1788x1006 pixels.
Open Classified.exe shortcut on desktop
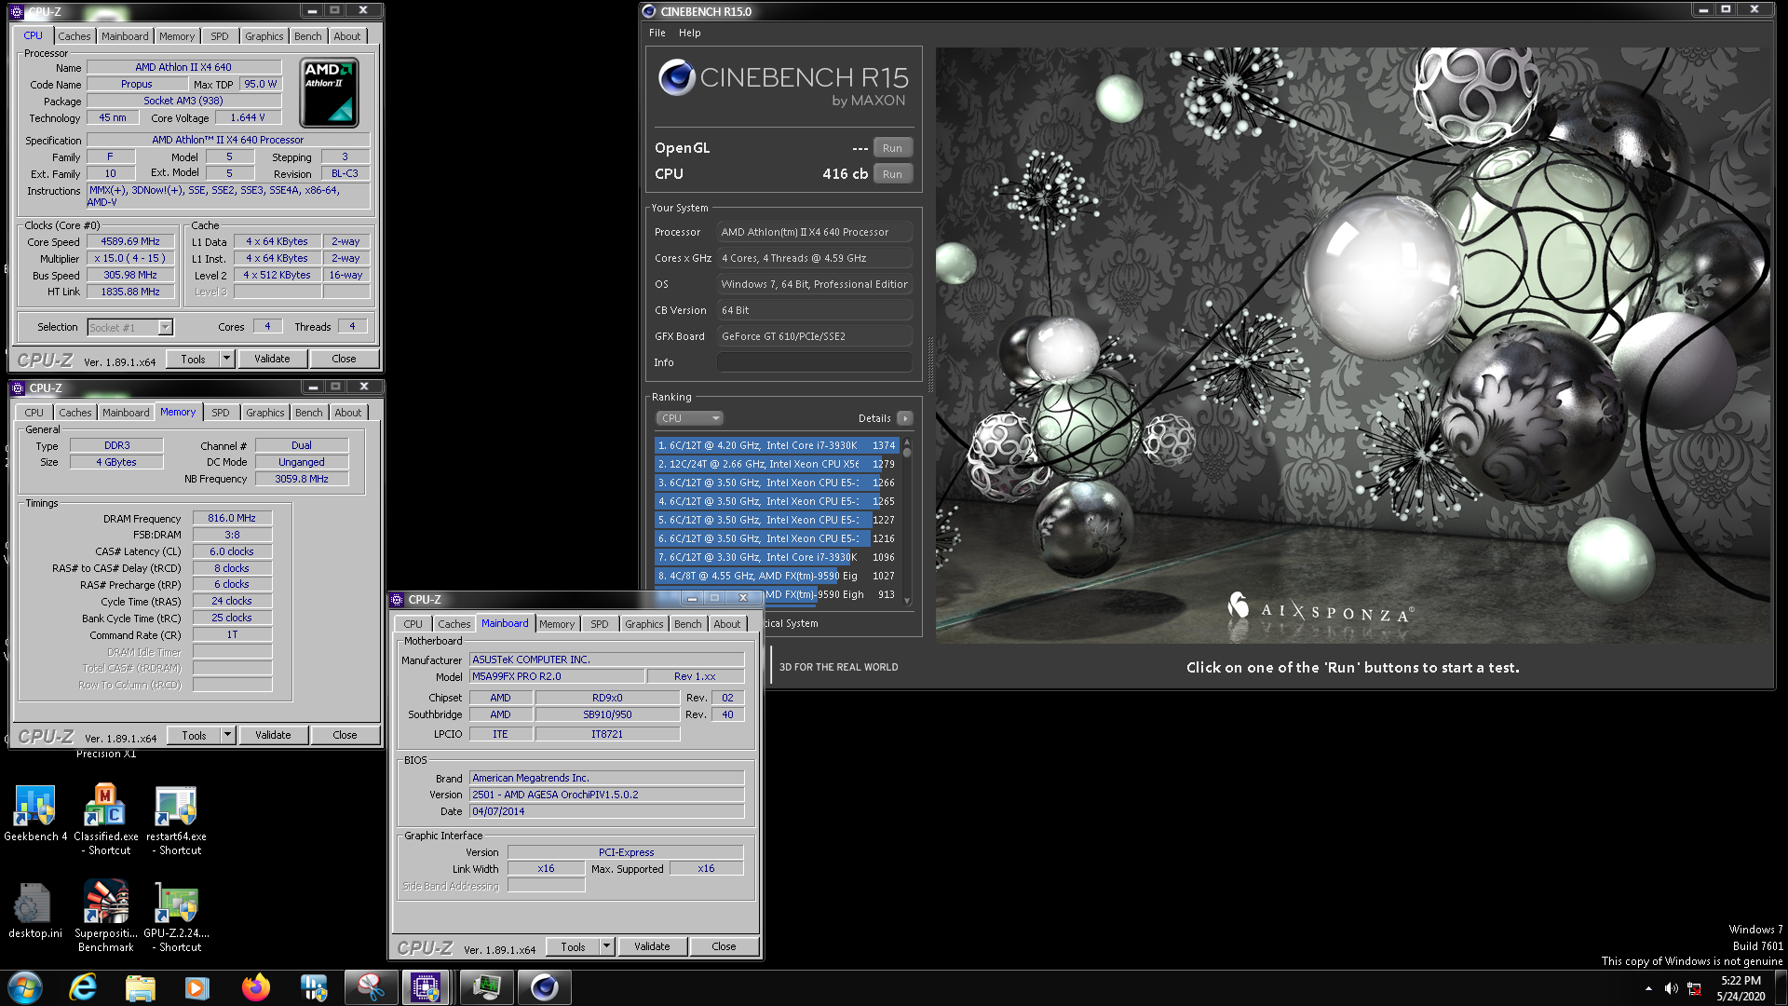[x=105, y=819]
